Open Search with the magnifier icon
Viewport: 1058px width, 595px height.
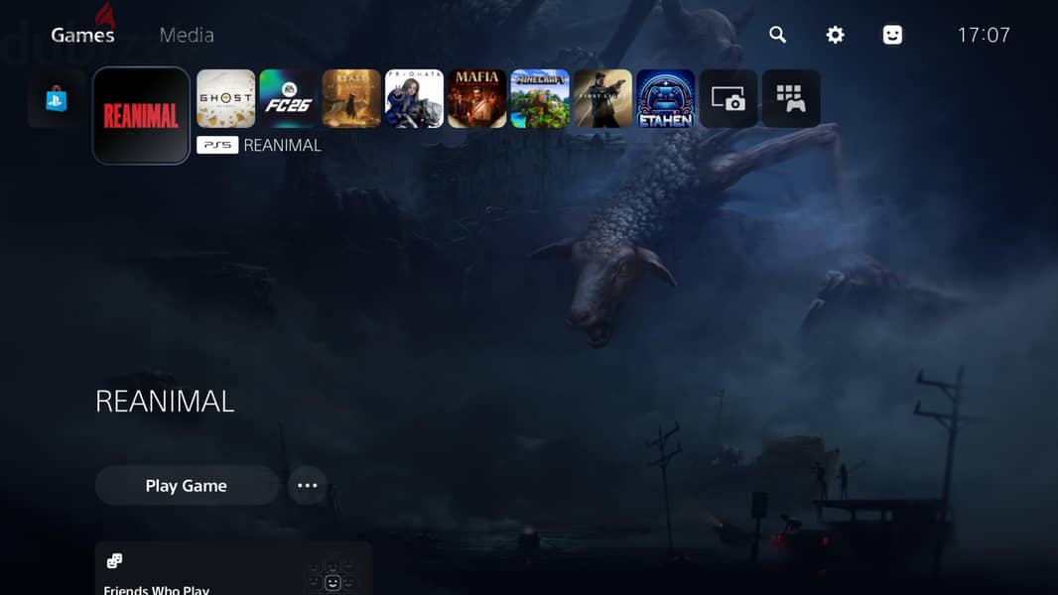coord(777,35)
